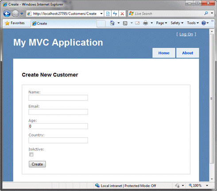This screenshot has width=217, height=191.
Task: Click the Refresh page icon
Action: 115,14
